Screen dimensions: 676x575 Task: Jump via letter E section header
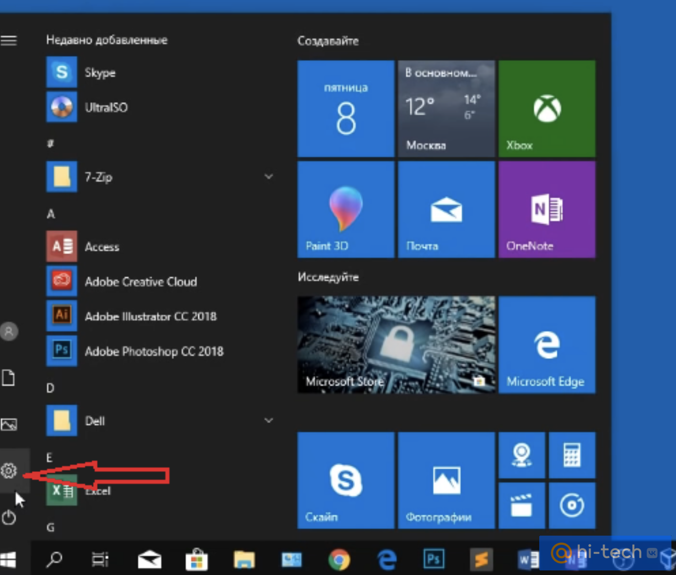click(x=49, y=458)
